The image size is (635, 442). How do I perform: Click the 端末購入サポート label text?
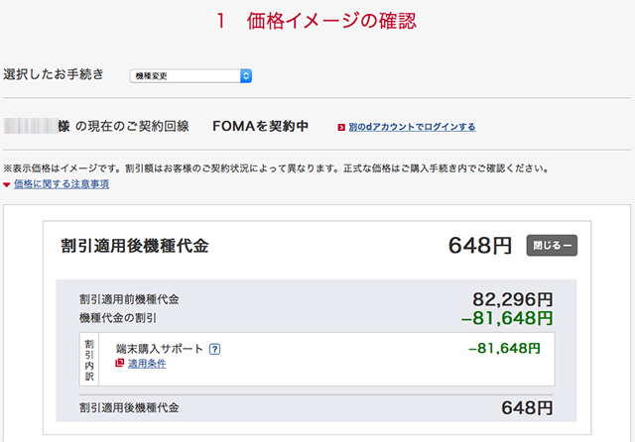(x=159, y=349)
